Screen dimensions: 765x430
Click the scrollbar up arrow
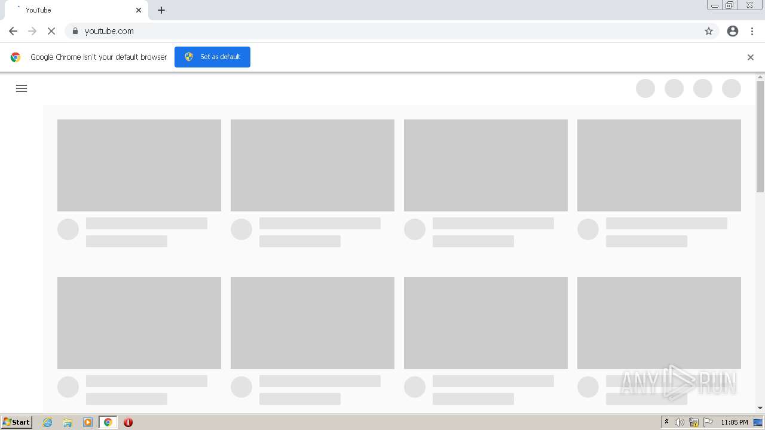click(x=760, y=77)
